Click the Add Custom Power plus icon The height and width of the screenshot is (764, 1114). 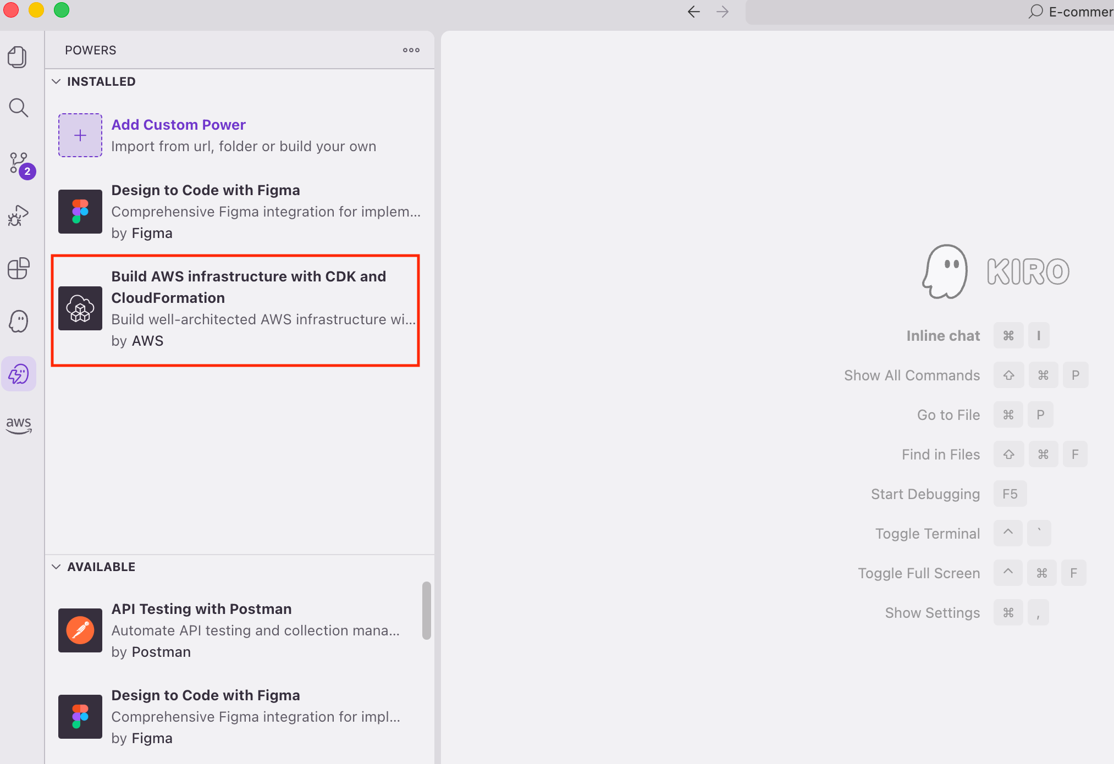(80, 135)
